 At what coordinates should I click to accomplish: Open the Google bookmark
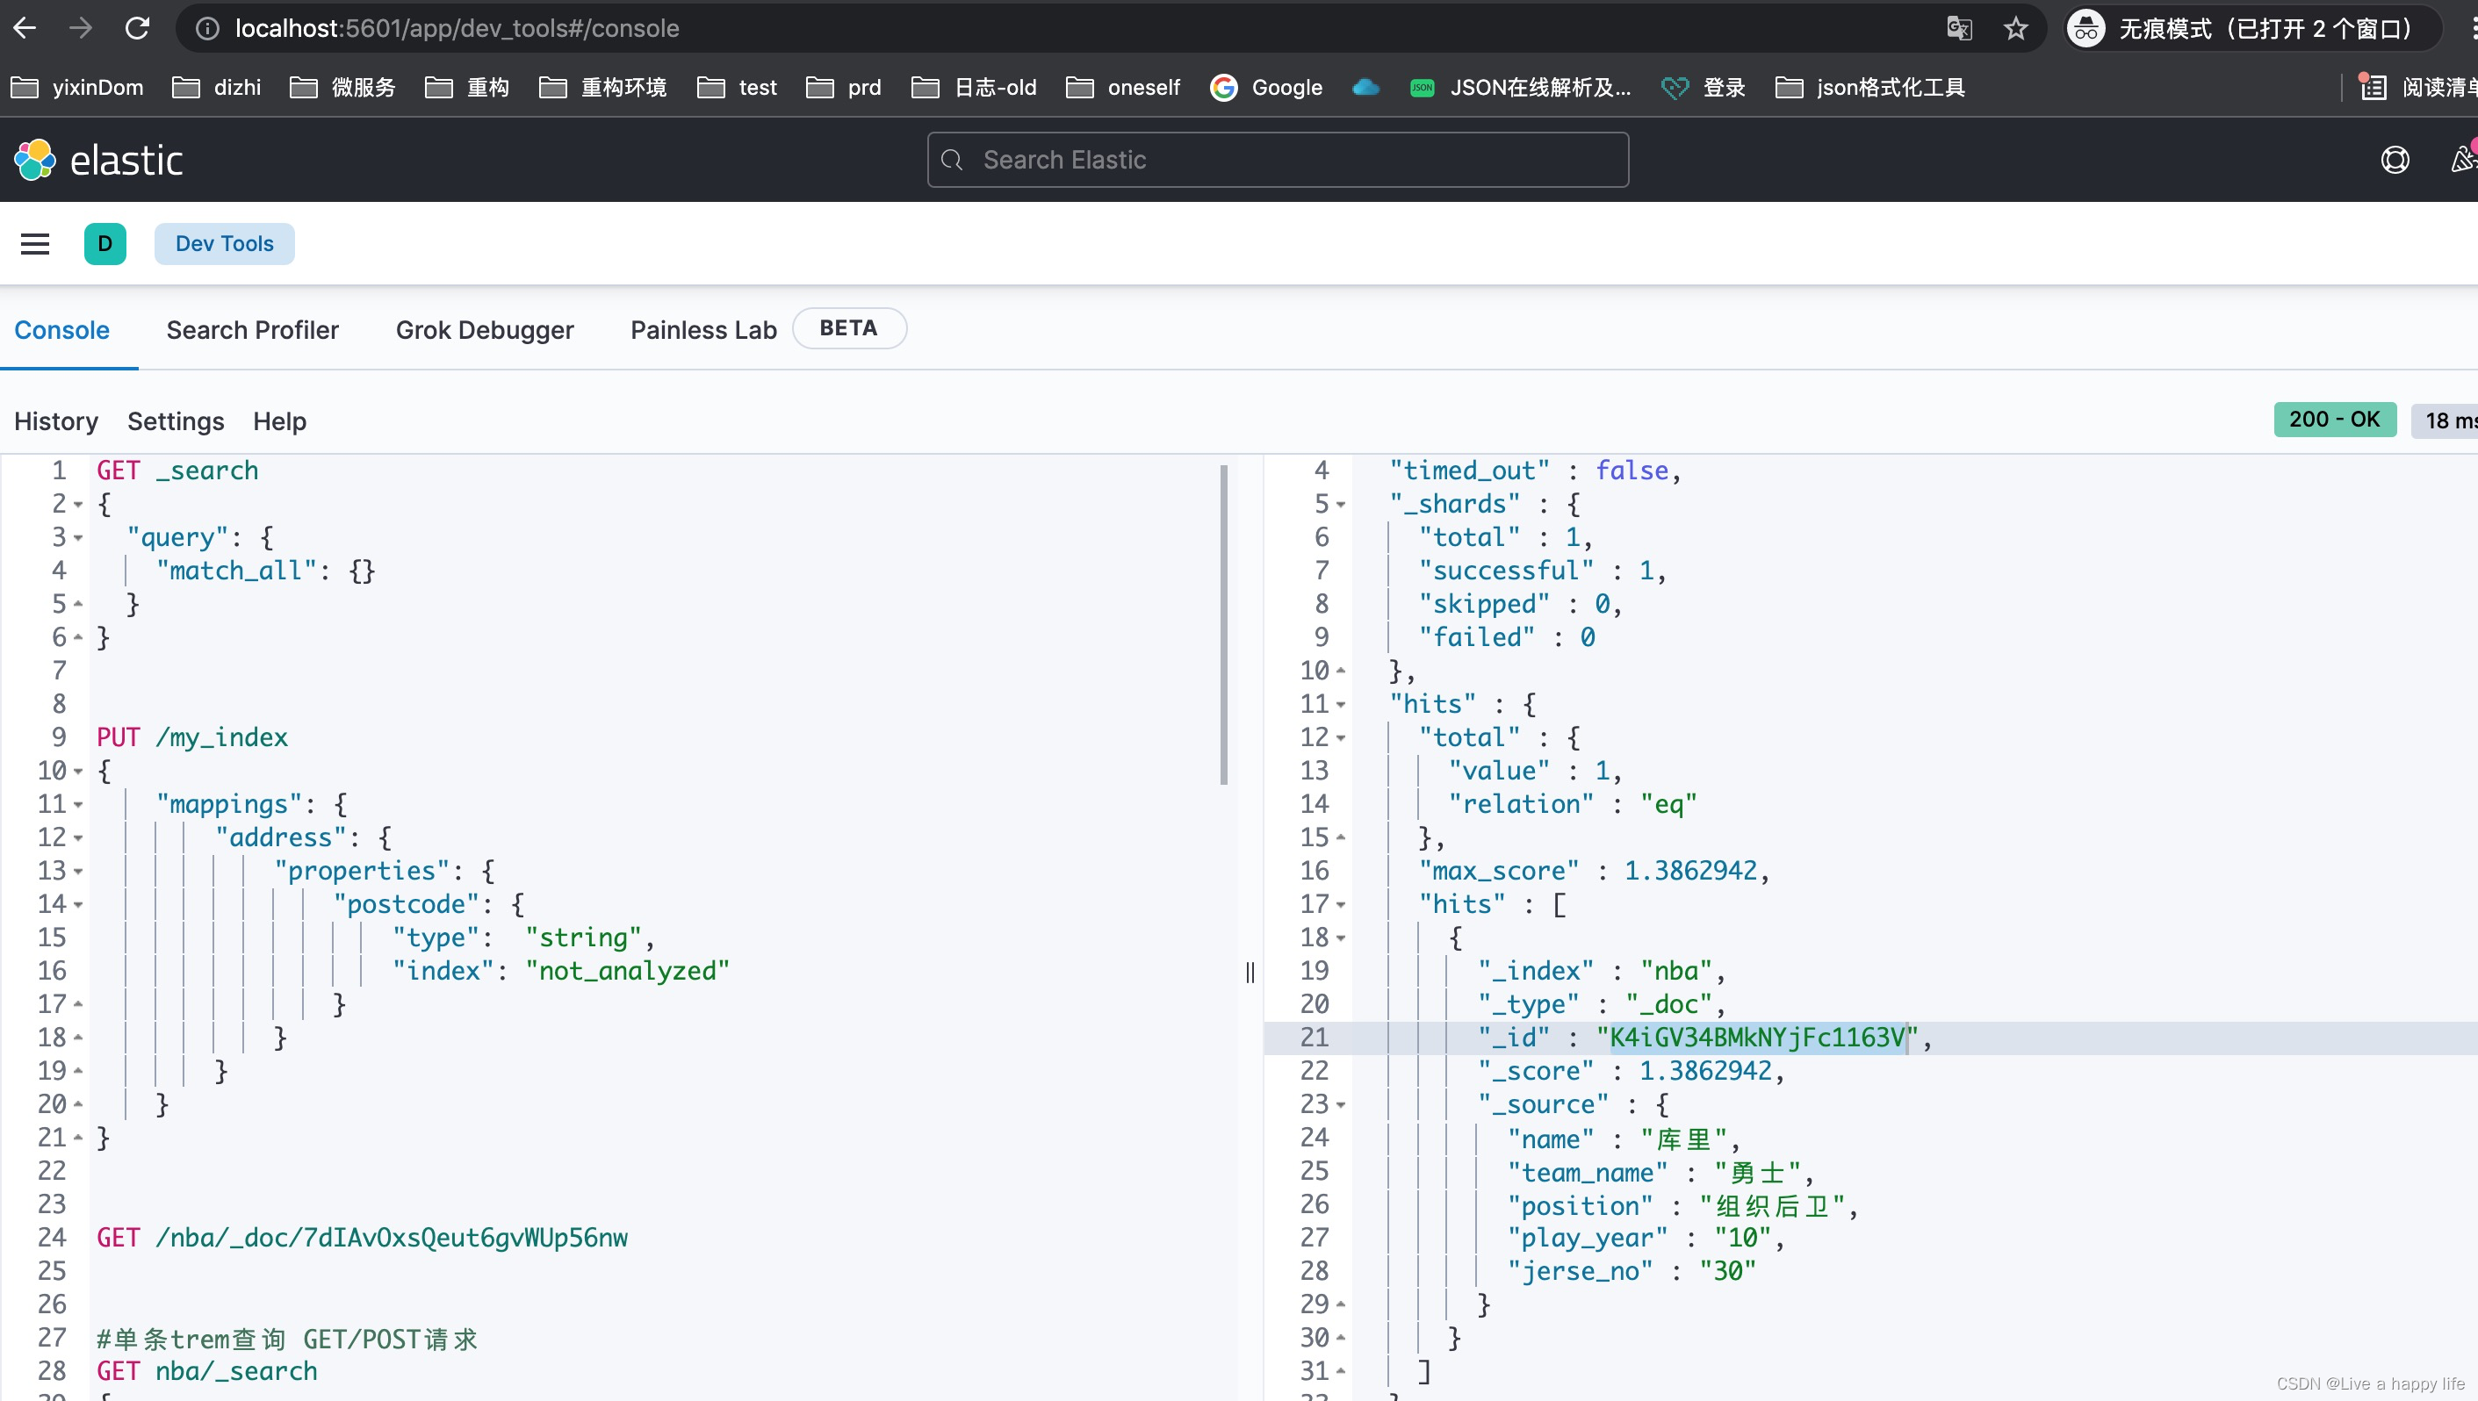(x=1265, y=88)
